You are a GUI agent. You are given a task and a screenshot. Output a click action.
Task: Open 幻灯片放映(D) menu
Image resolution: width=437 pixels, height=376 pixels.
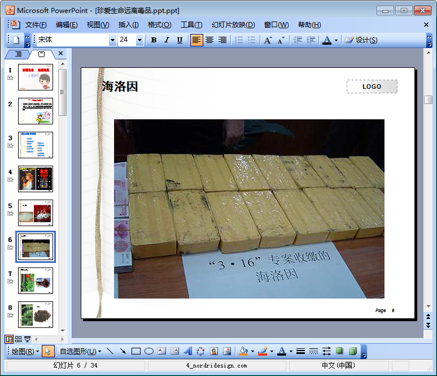pyautogui.click(x=233, y=25)
